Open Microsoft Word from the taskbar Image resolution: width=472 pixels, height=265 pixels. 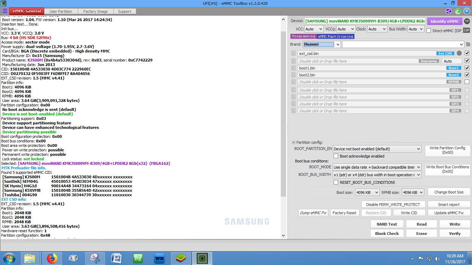pyautogui.click(x=117, y=258)
